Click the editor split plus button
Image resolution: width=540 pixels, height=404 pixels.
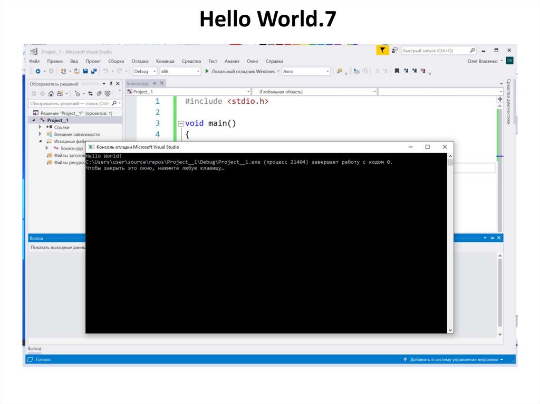point(500,99)
